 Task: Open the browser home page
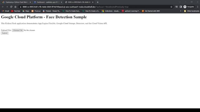(15, 7)
